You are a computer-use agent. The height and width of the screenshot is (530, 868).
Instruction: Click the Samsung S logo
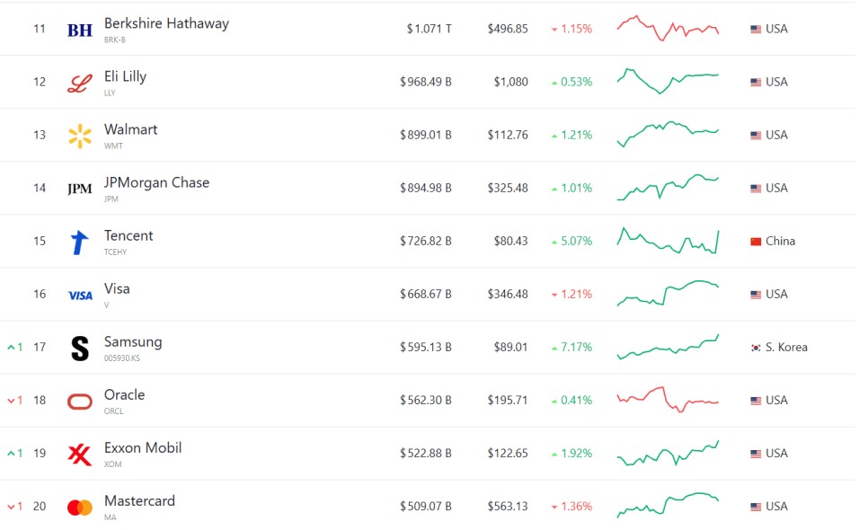[80, 348]
